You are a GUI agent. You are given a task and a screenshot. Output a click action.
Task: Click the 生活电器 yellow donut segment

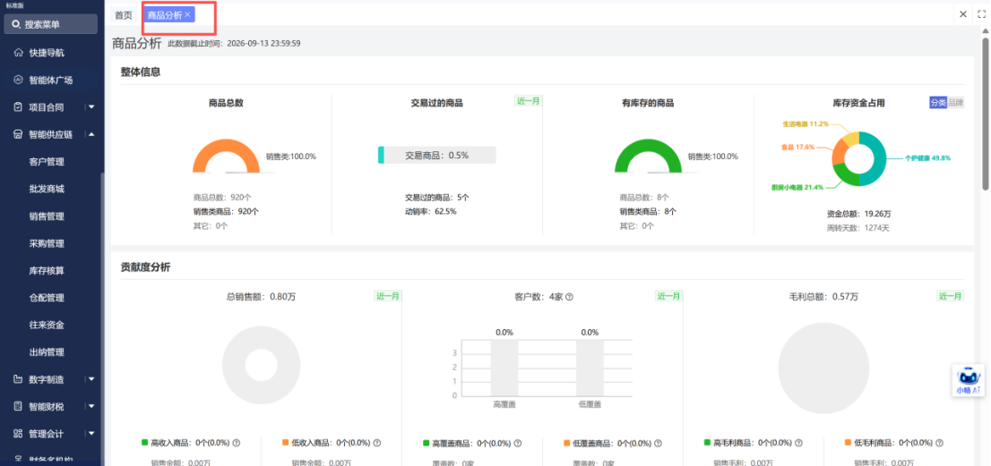point(851,139)
